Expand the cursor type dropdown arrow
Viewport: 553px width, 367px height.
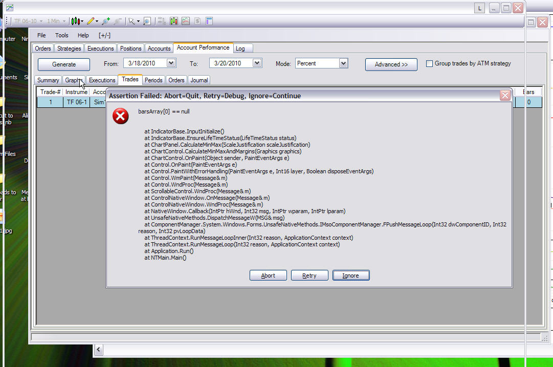coord(138,21)
